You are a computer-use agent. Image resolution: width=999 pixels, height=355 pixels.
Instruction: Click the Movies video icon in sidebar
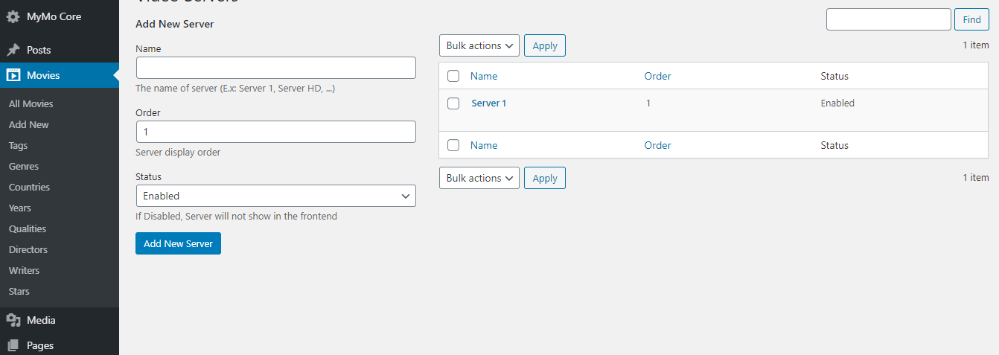[x=13, y=75]
